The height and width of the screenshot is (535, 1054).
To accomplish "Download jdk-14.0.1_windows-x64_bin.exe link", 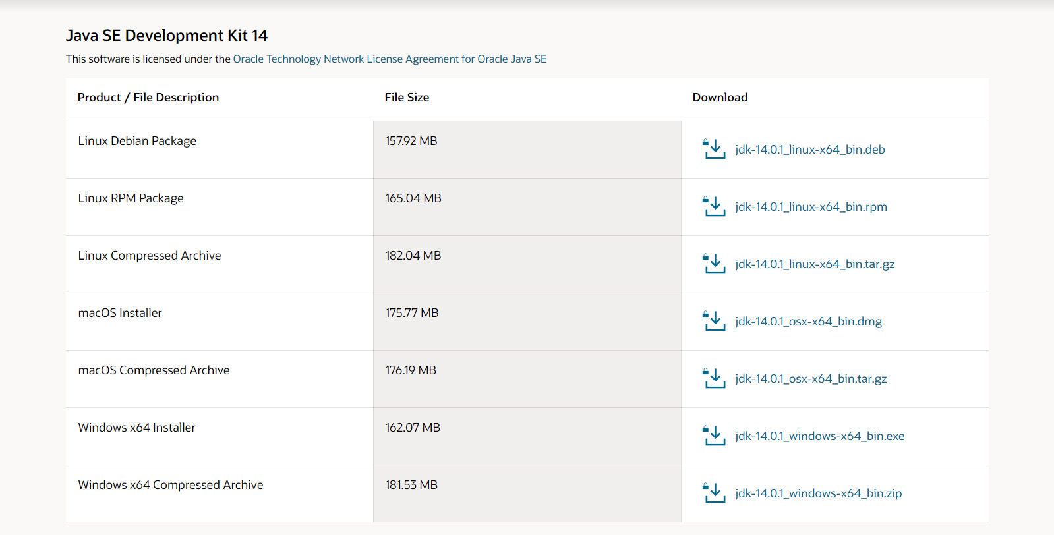I will [820, 436].
